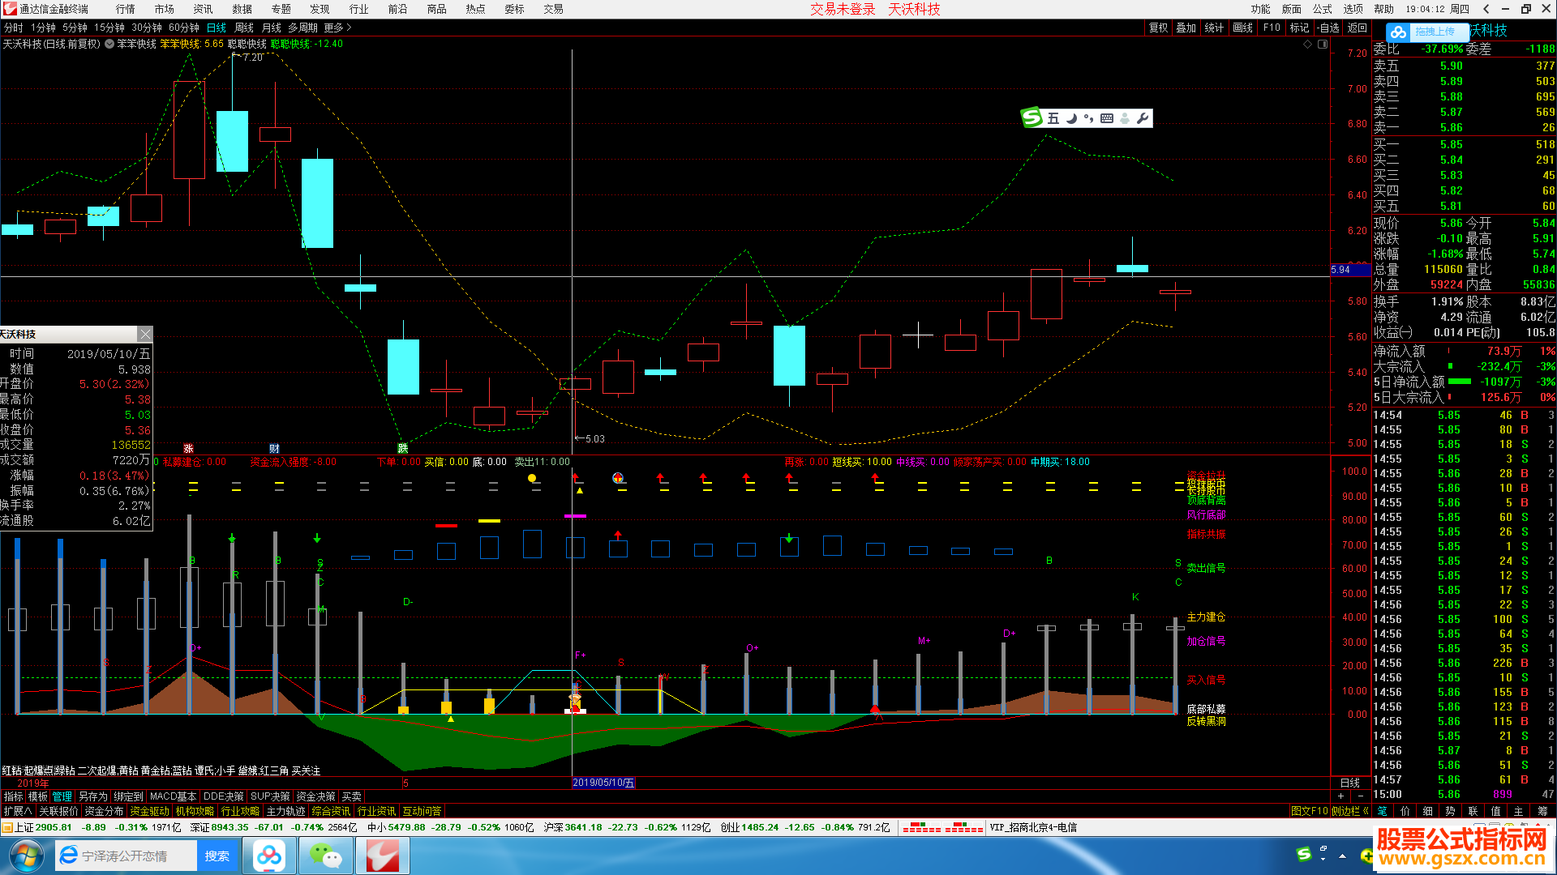Click the market breadth red bars indicator
Image resolution: width=1557 pixels, height=875 pixels.
pyautogui.click(x=942, y=827)
